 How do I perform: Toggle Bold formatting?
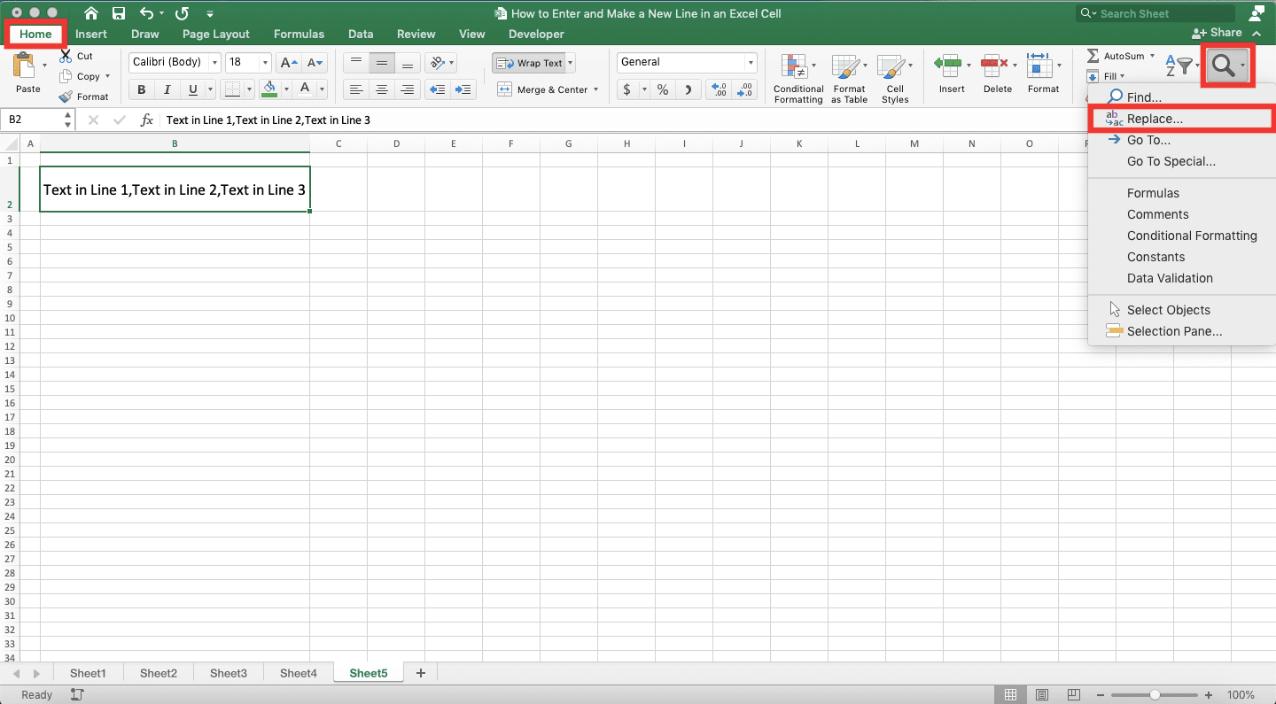[x=141, y=89]
